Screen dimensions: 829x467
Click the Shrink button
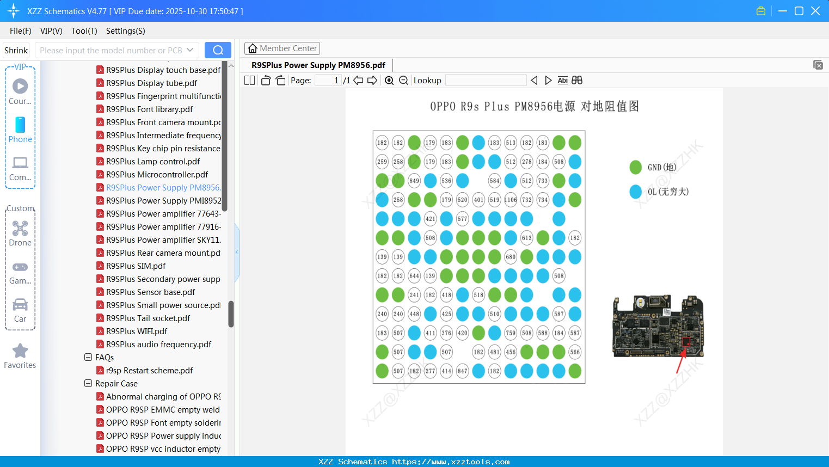point(16,50)
